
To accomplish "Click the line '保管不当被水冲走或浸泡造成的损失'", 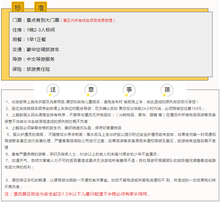I will point(46,122).
